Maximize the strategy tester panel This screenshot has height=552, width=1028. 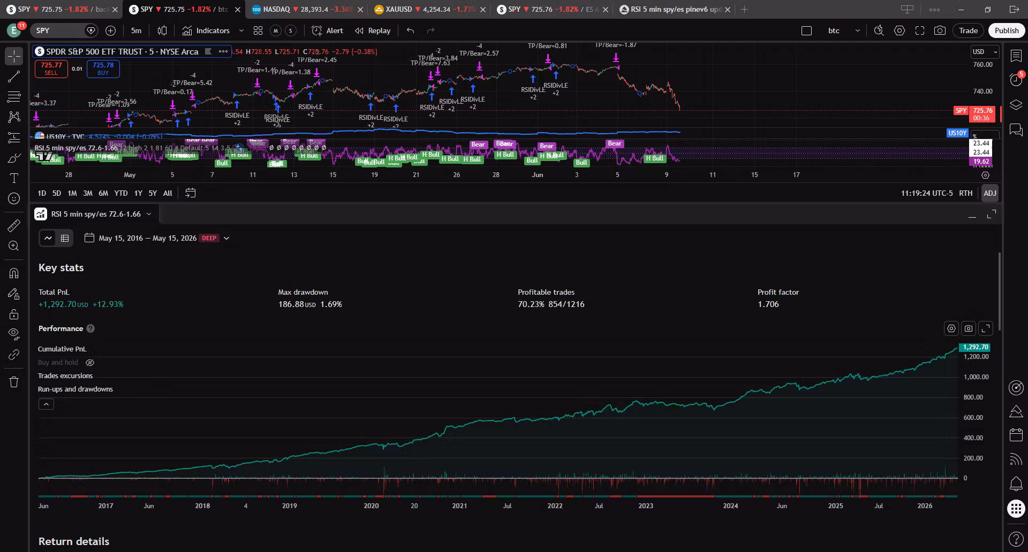click(992, 214)
